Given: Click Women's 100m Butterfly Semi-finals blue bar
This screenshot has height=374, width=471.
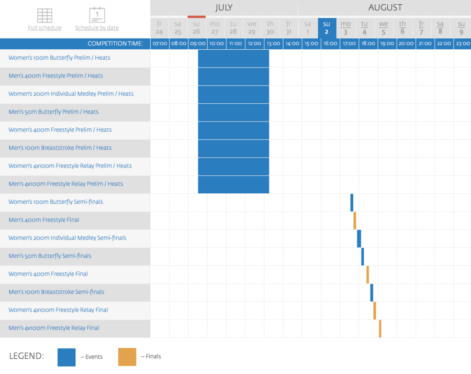Looking at the screenshot, I should (x=352, y=203).
